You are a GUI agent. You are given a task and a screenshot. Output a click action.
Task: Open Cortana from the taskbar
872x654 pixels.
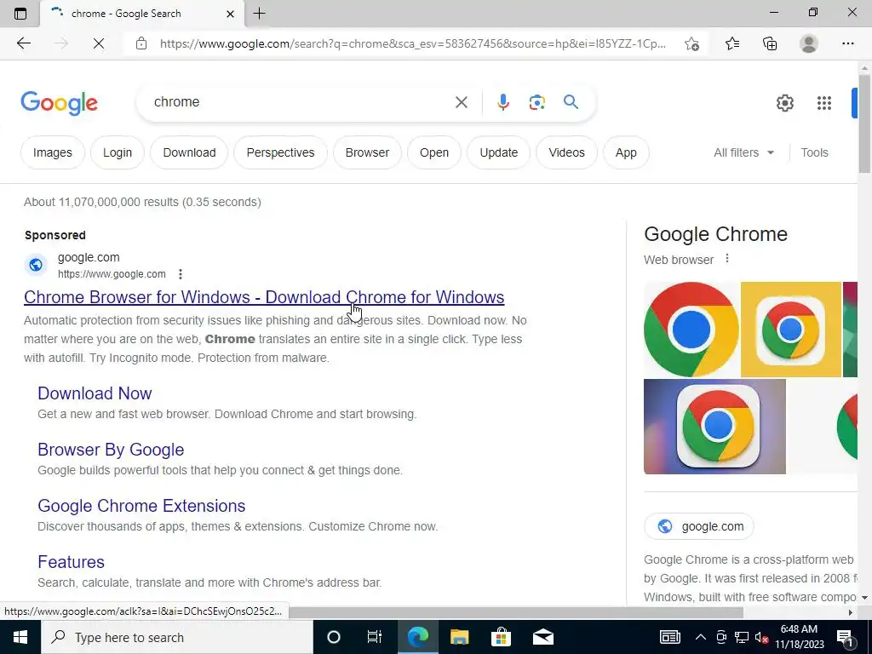click(333, 637)
